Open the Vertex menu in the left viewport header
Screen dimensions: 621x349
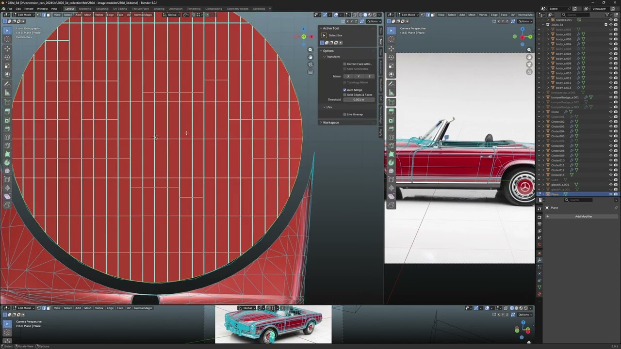pyautogui.click(x=99, y=15)
